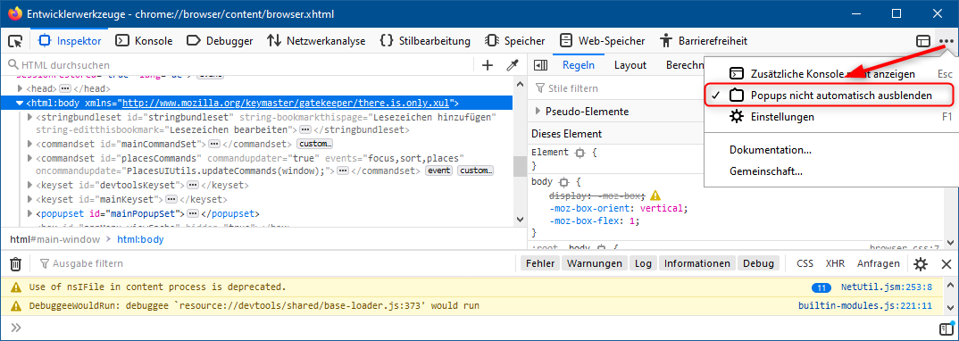The height and width of the screenshot is (341, 959).
Task: Add a new node with the plus icon
Action: pyautogui.click(x=488, y=65)
